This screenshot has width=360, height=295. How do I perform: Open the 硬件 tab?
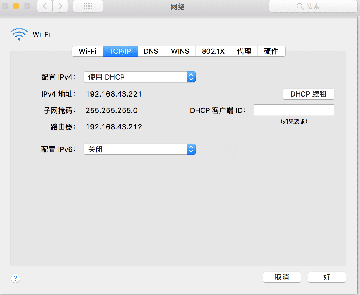pyautogui.click(x=271, y=51)
